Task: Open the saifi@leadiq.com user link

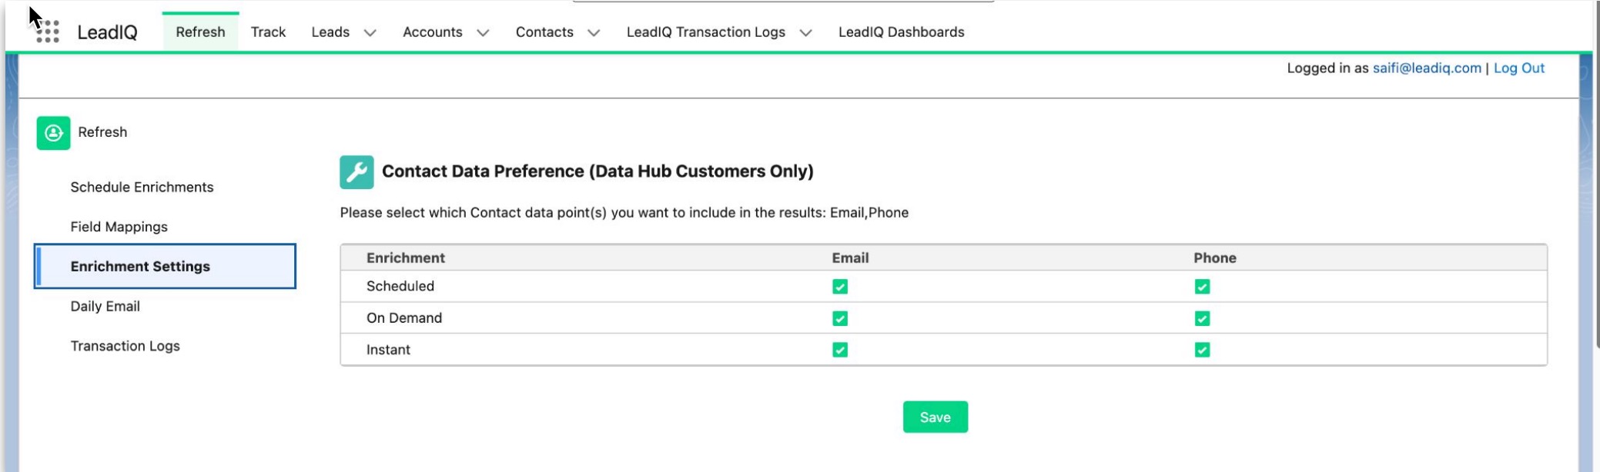Action: 1426,68
